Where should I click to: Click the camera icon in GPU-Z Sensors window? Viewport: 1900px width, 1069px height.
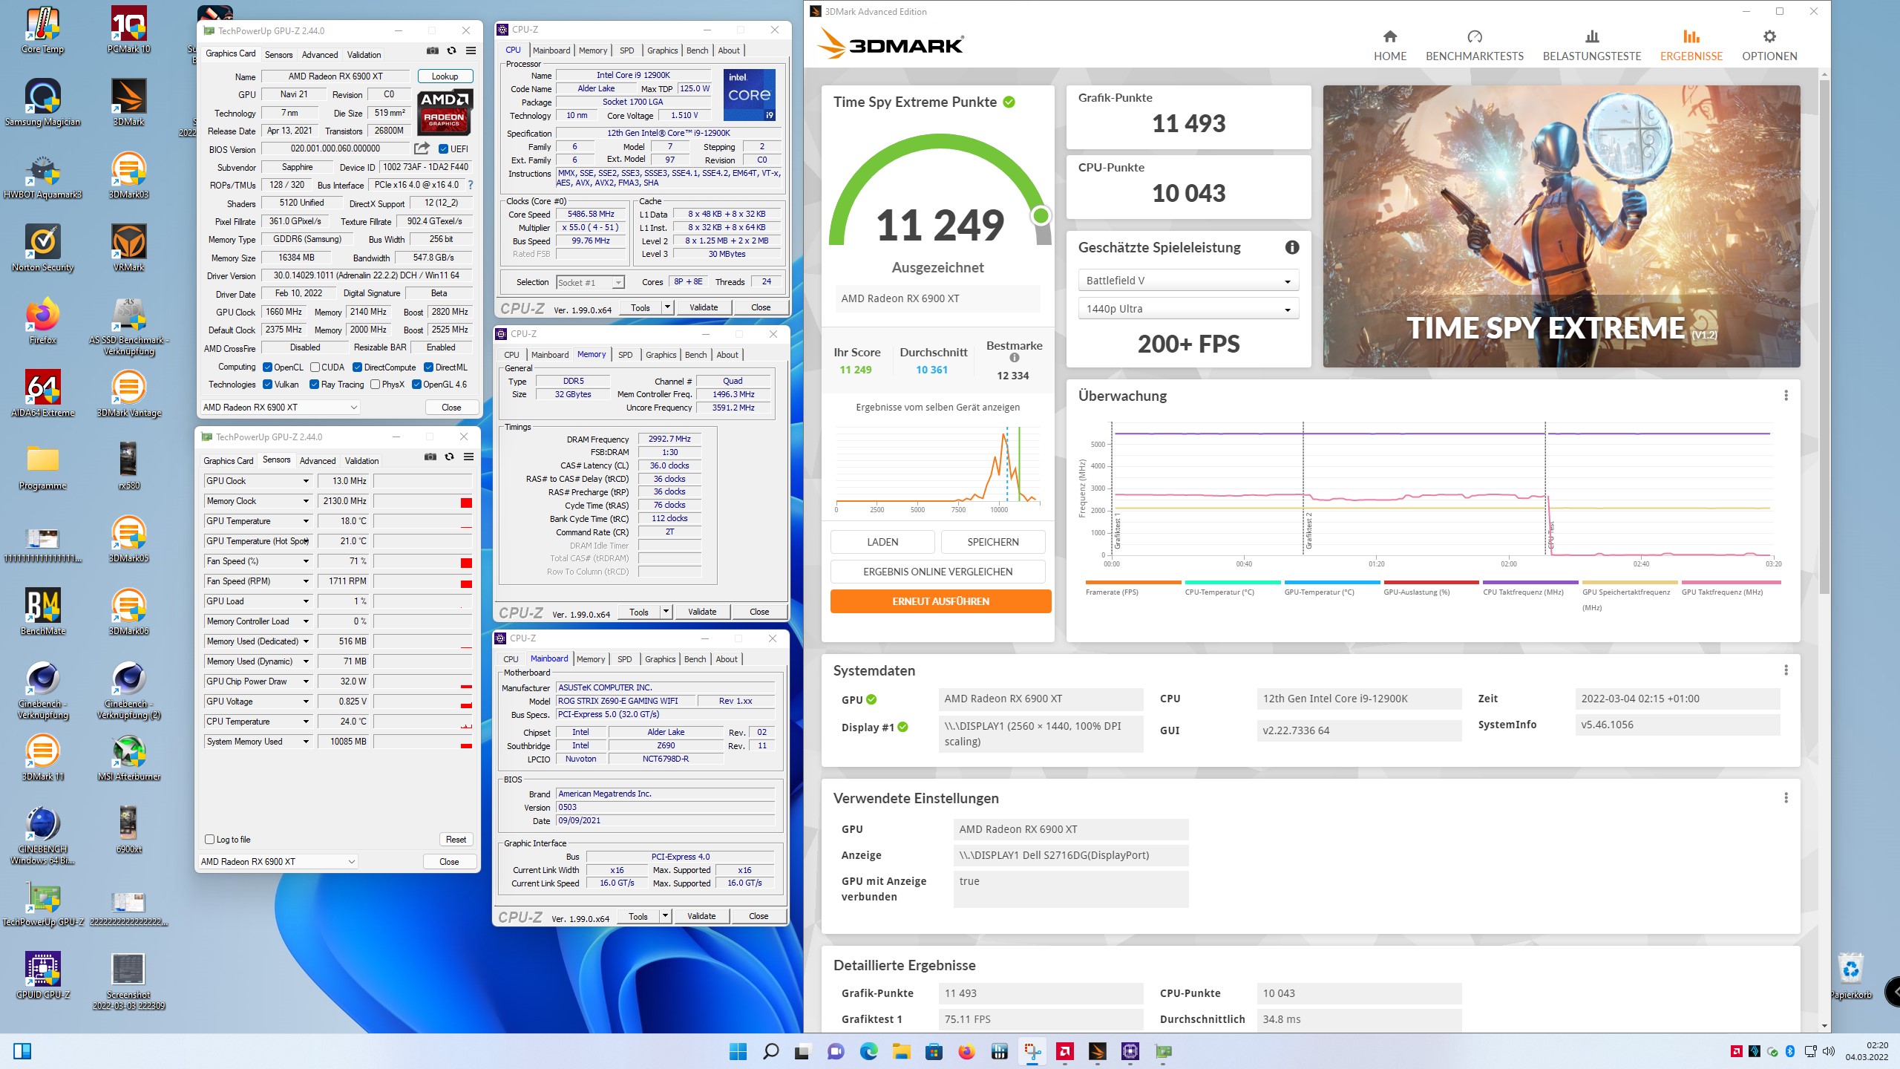click(x=430, y=457)
